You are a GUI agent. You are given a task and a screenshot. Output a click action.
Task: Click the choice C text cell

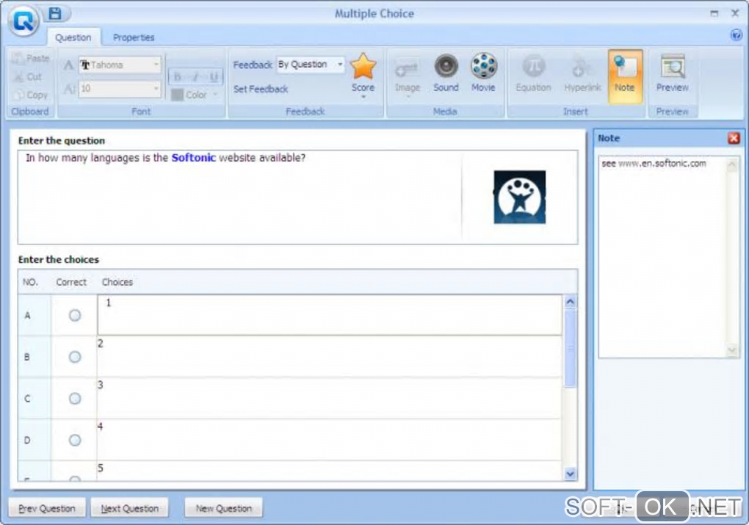pyautogui.click(x=330, y=399)
